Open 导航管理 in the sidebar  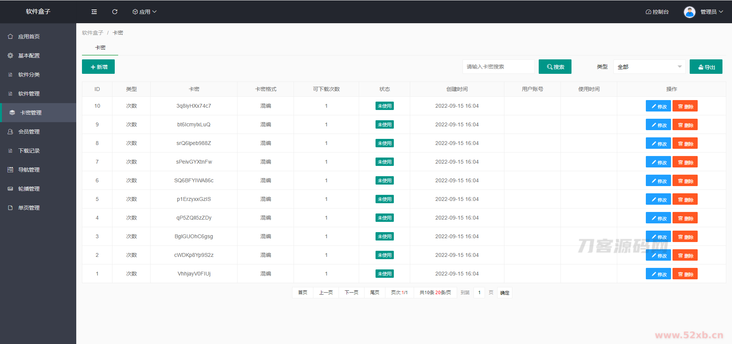coord(29,170)
